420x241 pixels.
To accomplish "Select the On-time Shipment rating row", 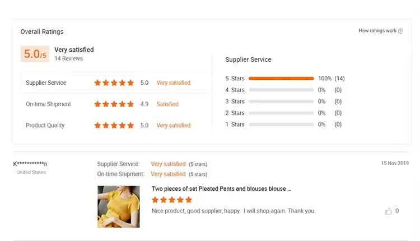I will pyautogui.click(x=116, y=104).
